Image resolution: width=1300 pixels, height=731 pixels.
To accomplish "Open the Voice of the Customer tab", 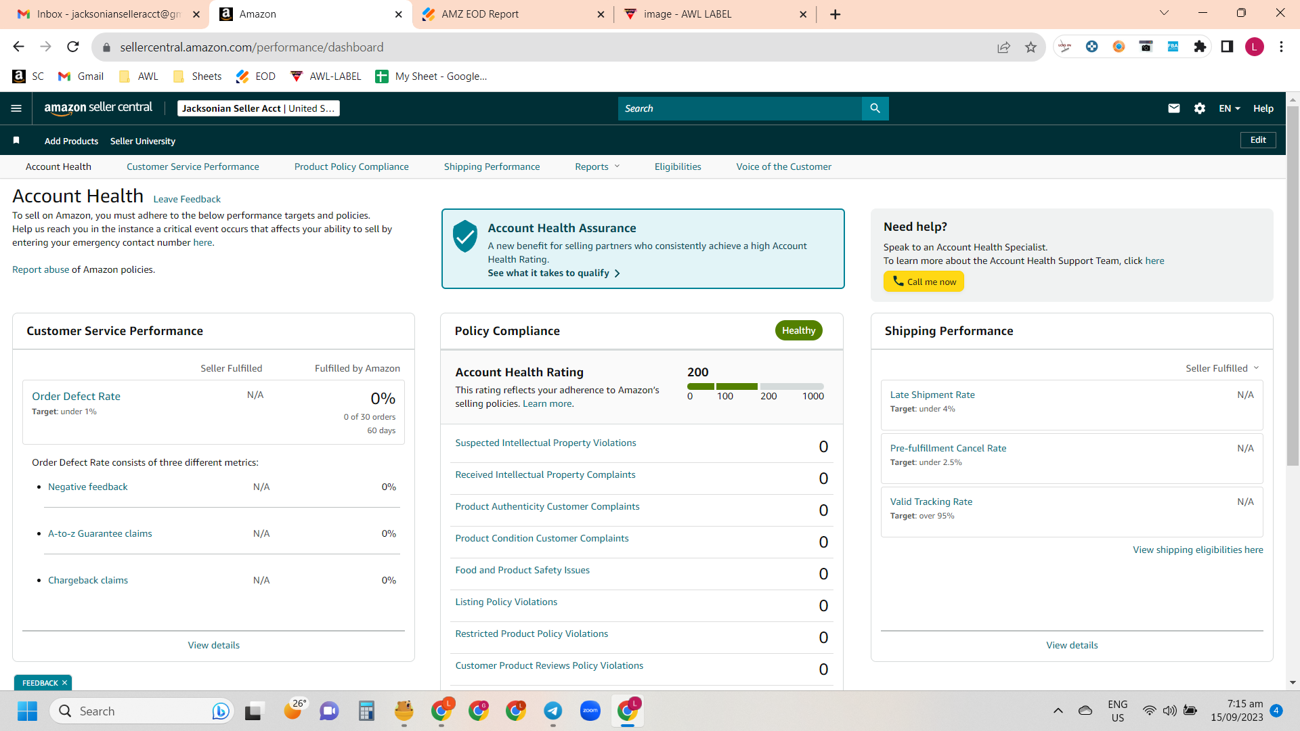I will (x=784, y=167).
